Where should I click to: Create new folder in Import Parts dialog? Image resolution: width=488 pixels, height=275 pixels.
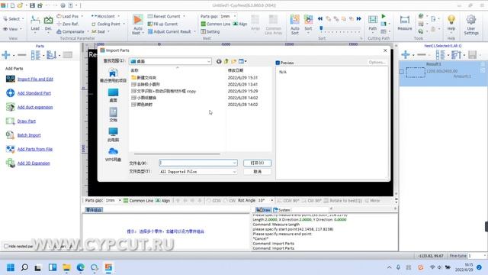234,61
